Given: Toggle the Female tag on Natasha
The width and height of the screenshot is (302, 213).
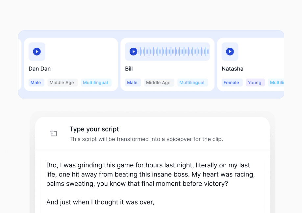Looking at the screenshot, I should point(232,83).
